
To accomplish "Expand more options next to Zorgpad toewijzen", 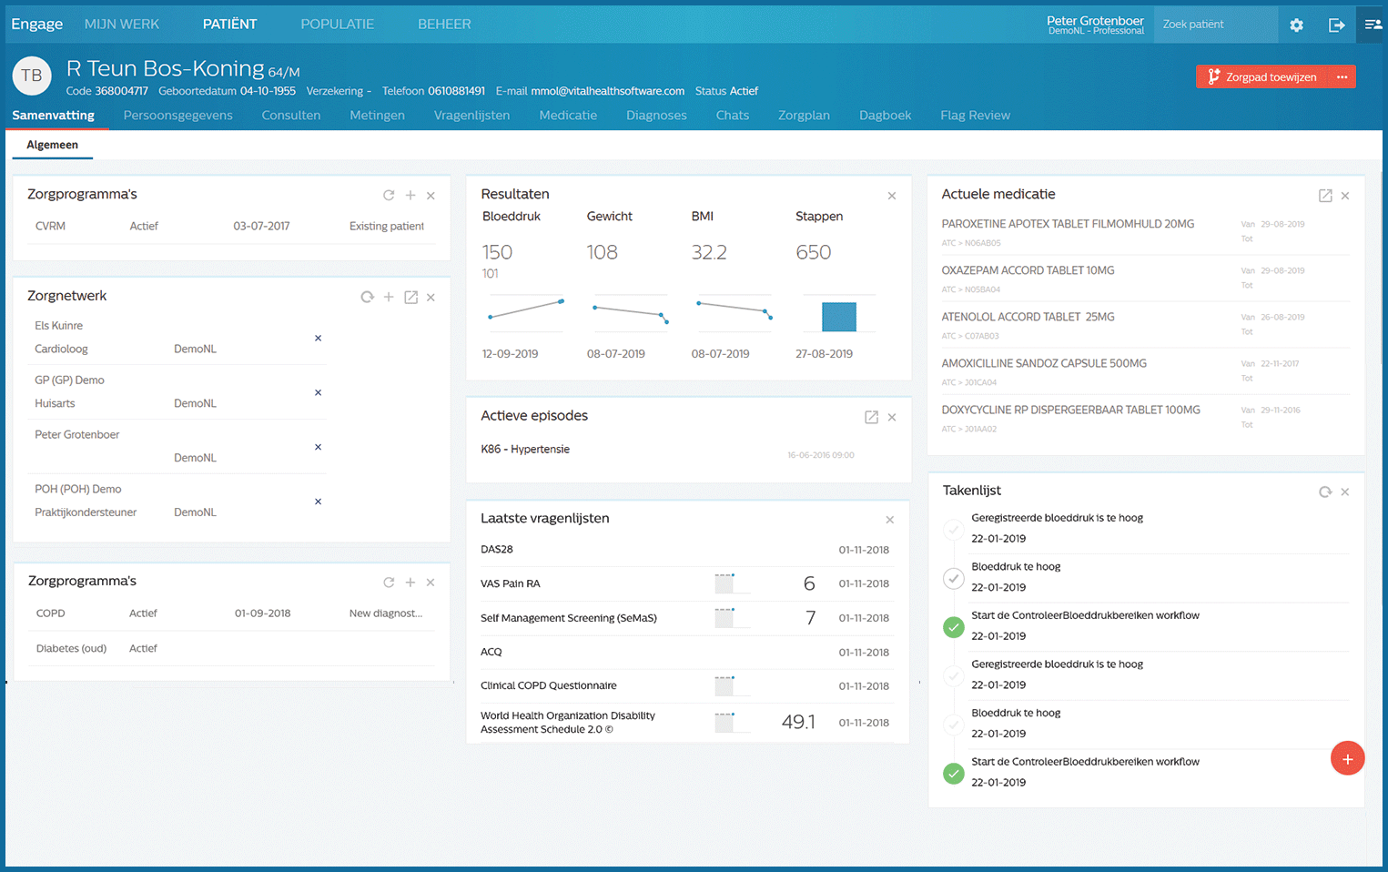I will pos(1342,77).
